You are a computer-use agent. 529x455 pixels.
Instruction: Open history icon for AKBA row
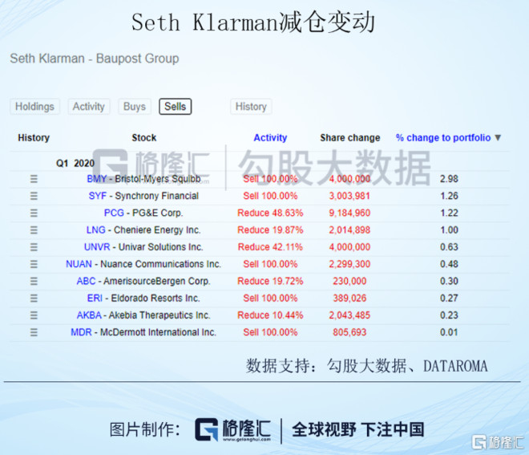point(34,315)
